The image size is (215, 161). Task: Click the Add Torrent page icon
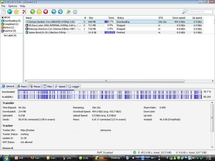coord(3,12)
